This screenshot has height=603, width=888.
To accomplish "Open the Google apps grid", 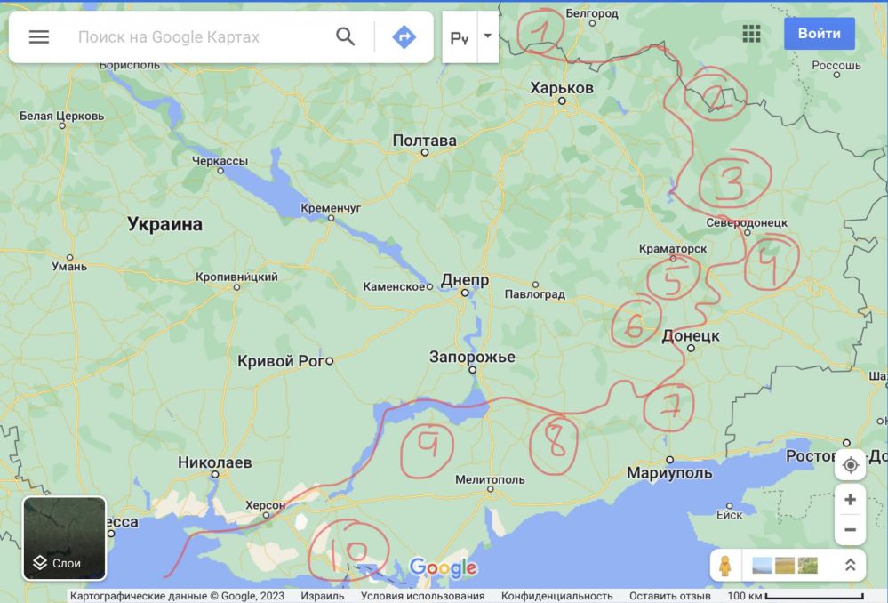I will click(x=751, y=34).
